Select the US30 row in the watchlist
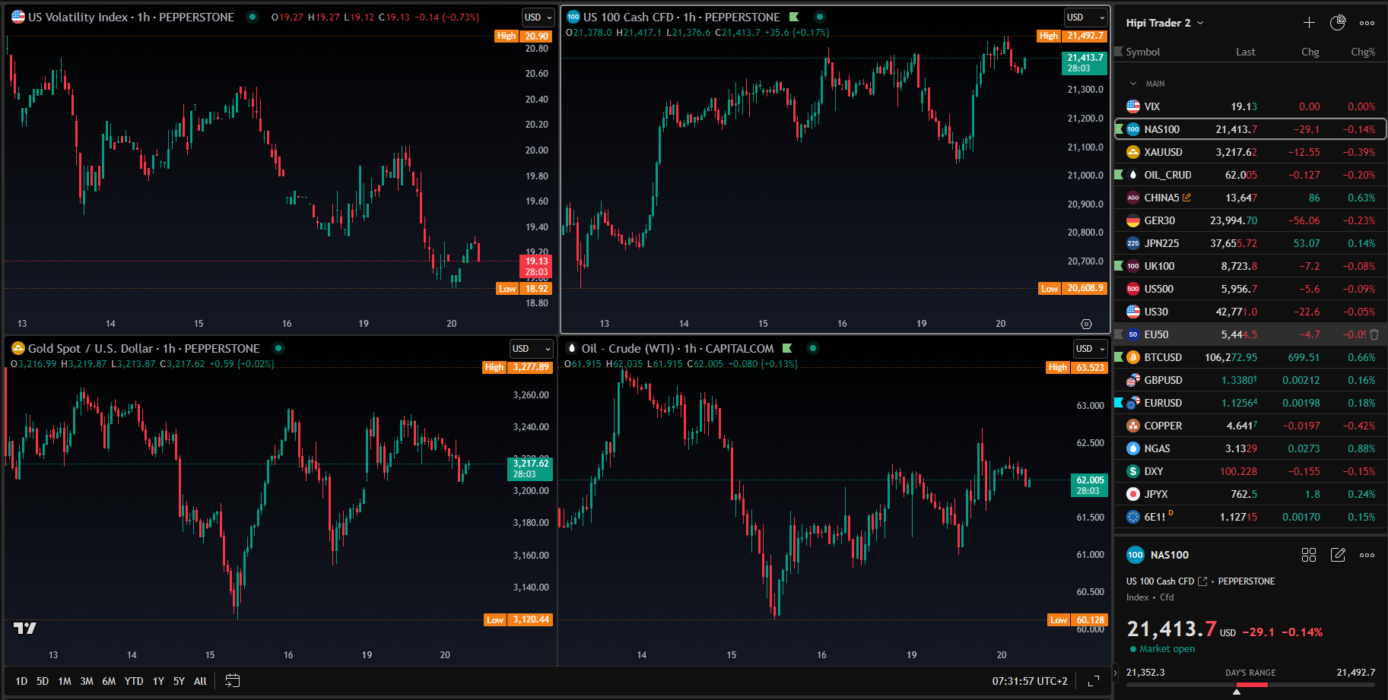Screen dimensions: 1388x700 [x=1250, y=312]
